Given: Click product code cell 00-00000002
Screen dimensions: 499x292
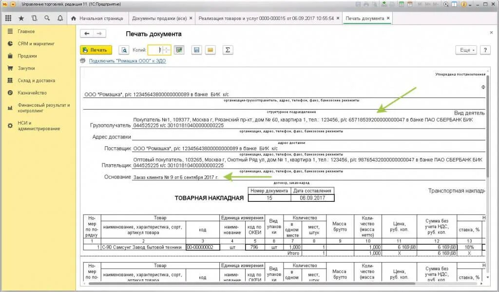Looking at the screenshot, I should point(203,247).
